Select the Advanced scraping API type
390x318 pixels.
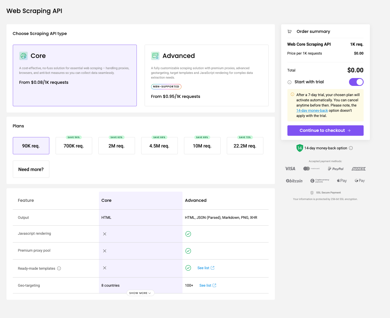click(x=206, y=75)
